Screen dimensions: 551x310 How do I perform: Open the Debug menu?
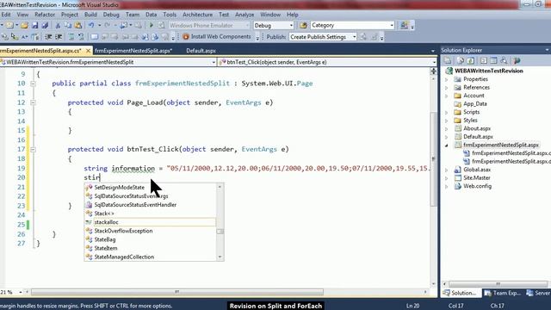[111, 15]
